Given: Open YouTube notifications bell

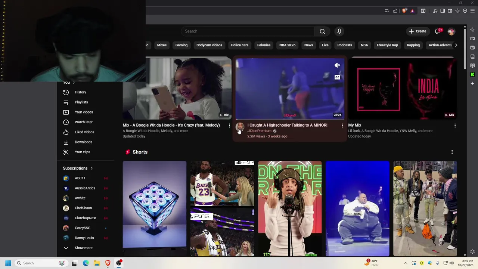Looking at the screenshot, I should (x=438, y=31).
